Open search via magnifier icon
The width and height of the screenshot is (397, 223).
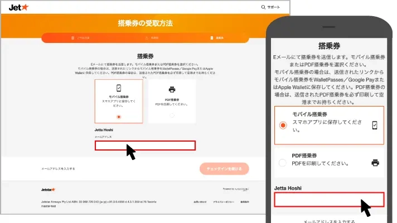(x=263, y=7)
